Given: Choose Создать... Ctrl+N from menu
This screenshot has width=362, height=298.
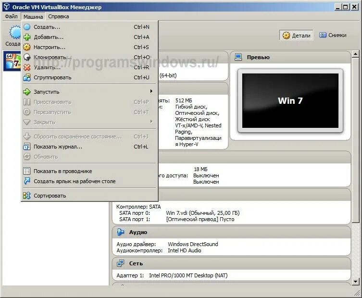Looking at the screenshot, I should (x=89, y=27).
